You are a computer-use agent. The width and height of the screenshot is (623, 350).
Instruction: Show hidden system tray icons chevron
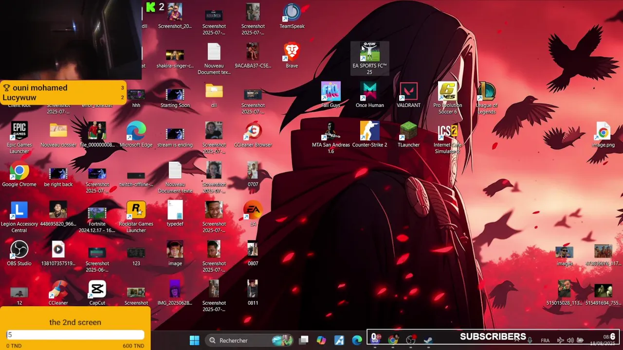point(517,340)
